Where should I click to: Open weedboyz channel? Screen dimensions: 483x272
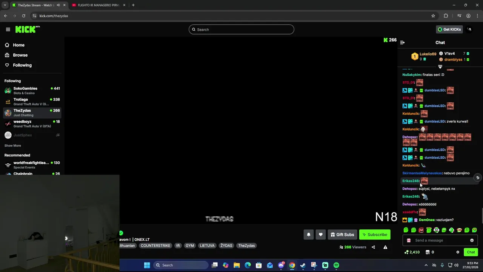tap(32, 124)
